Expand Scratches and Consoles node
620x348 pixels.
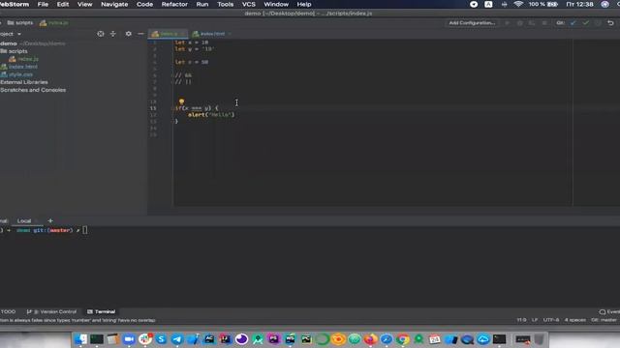(33, 90)
